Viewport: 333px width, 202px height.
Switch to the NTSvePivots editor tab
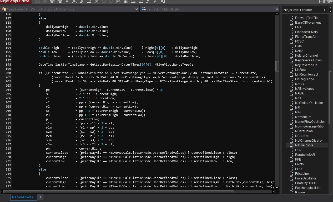pyautogui.click(x=23, y=197)
